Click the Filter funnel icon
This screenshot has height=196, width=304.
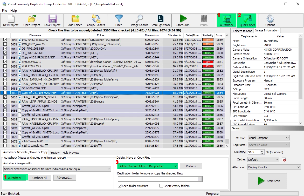coord(119,20)
